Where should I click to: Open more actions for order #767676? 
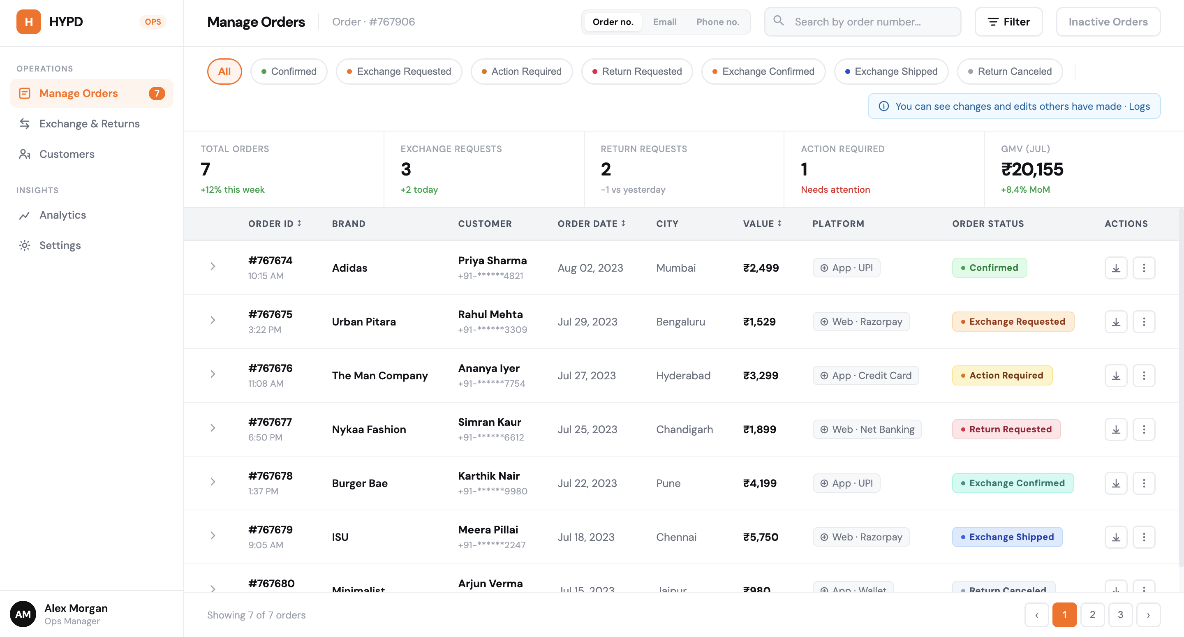pos(1144,376)
